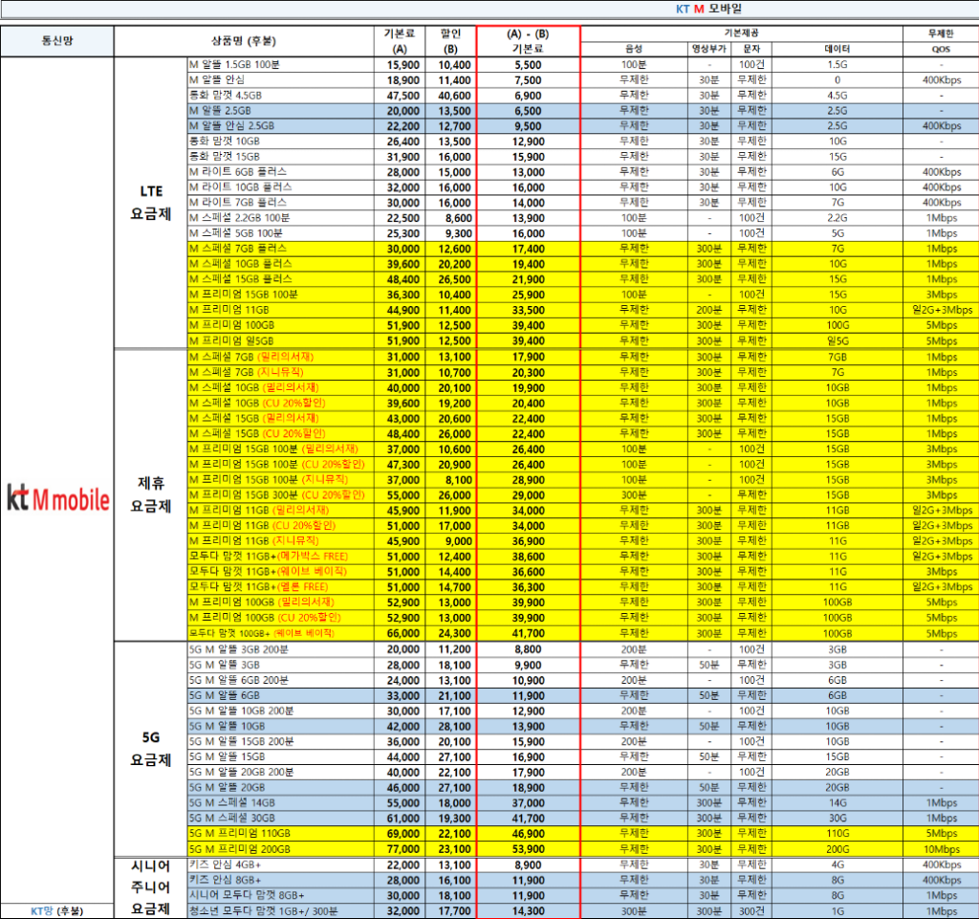The width and height of the screenshot is (979, 919).
Task: Click the 기본료 (A) column header
Action: coord(400,41)
